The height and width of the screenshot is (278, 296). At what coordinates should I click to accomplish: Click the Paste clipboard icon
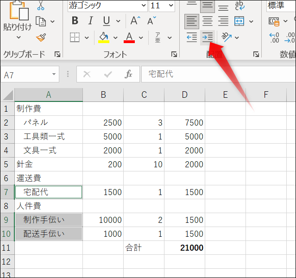(19, 11)
